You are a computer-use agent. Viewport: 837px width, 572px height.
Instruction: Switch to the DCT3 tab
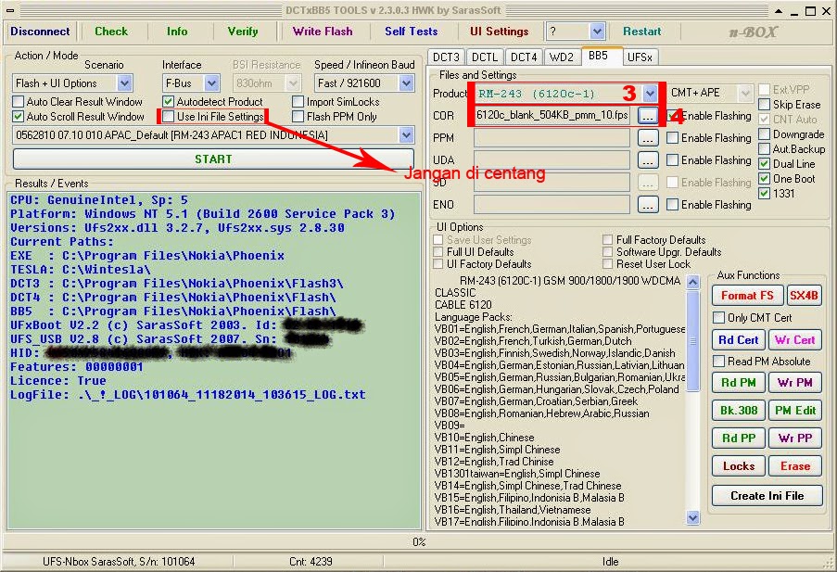click(x=446, y=57)
